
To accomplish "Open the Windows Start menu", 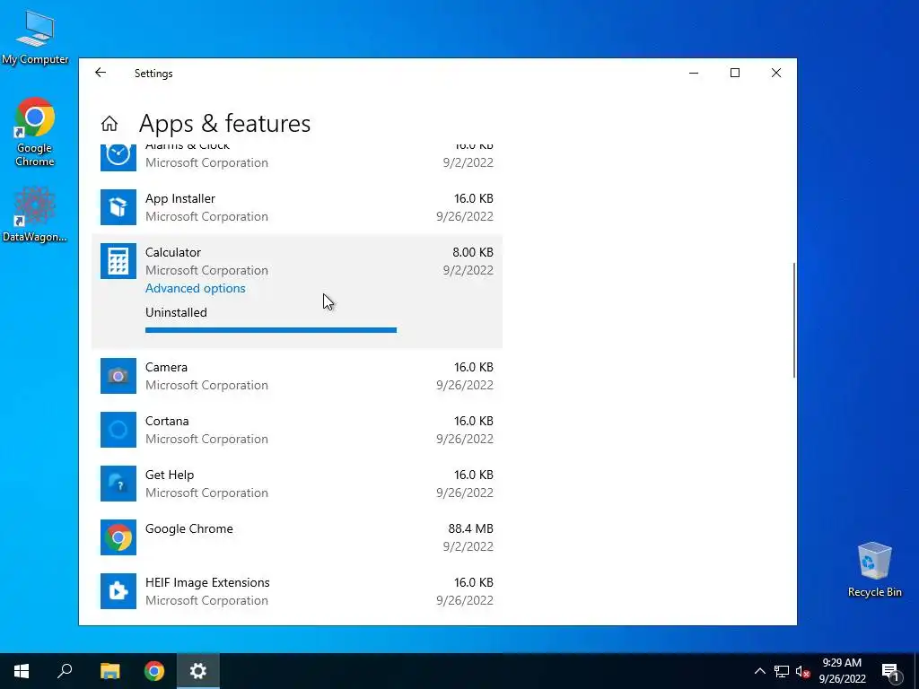I will pos(22,671).
